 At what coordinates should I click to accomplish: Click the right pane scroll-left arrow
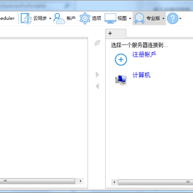114,182
